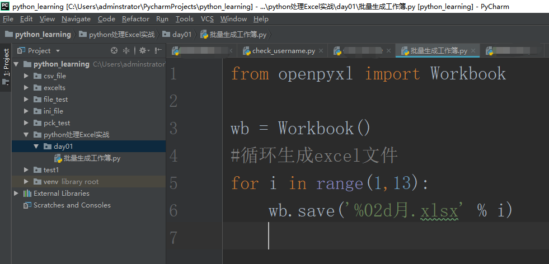
Task: Collapse the python_learning root node
Action: [16, 64]
